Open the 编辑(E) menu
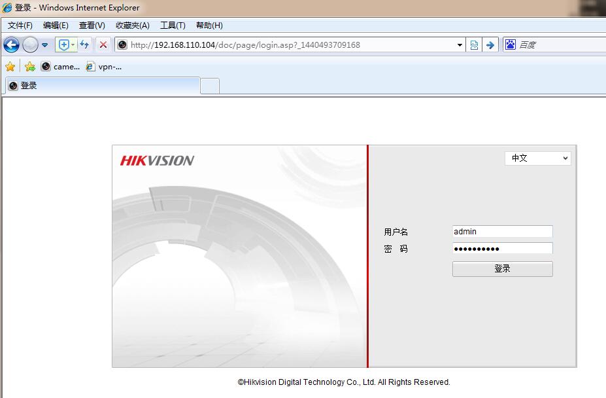606x398 pixels. pyautogui.click(x=56, y=26)
